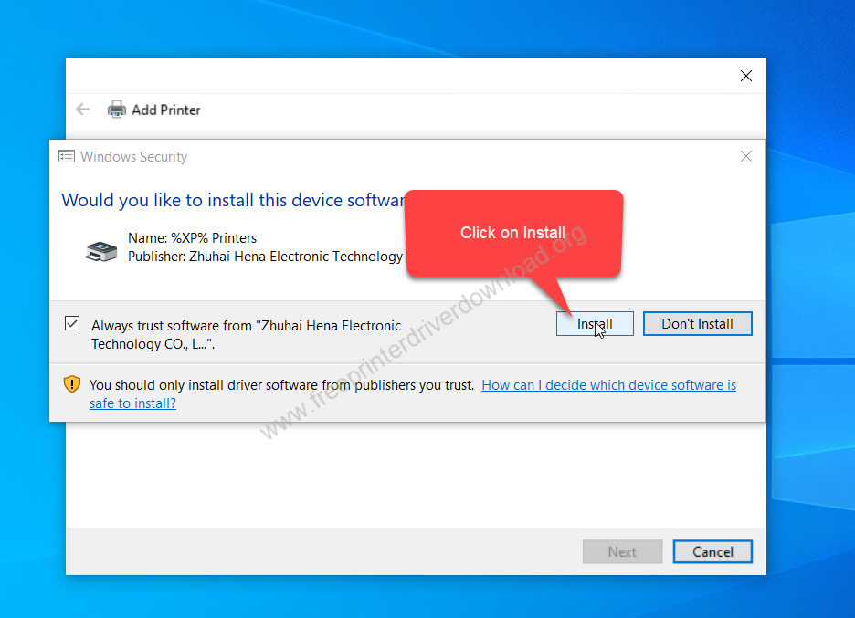Viewport: 855px width, 618px height.
Task: Uncheck Always trust software from Zhuhai Hena
Action: (x=72, y=324)
